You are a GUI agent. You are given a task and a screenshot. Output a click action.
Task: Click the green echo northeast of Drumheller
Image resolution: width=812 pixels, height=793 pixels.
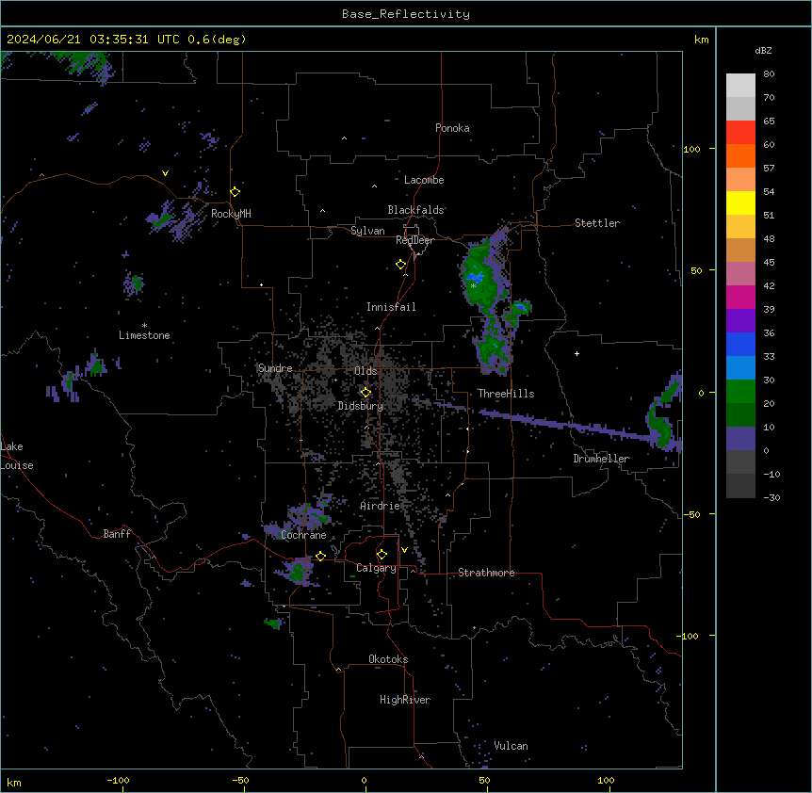coord(664,412)
